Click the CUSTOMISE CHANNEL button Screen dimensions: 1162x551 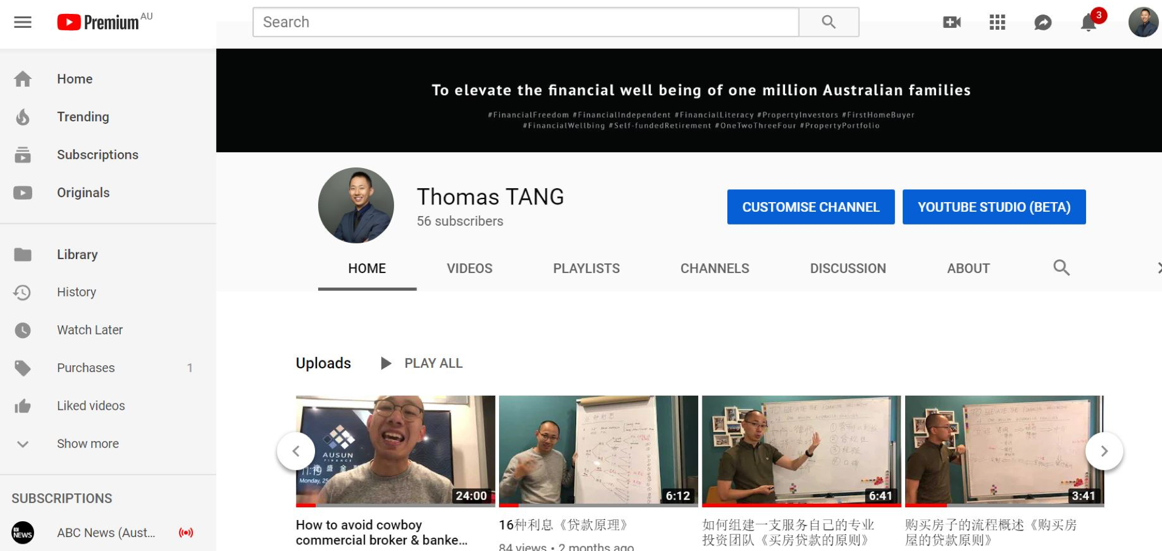810,206
